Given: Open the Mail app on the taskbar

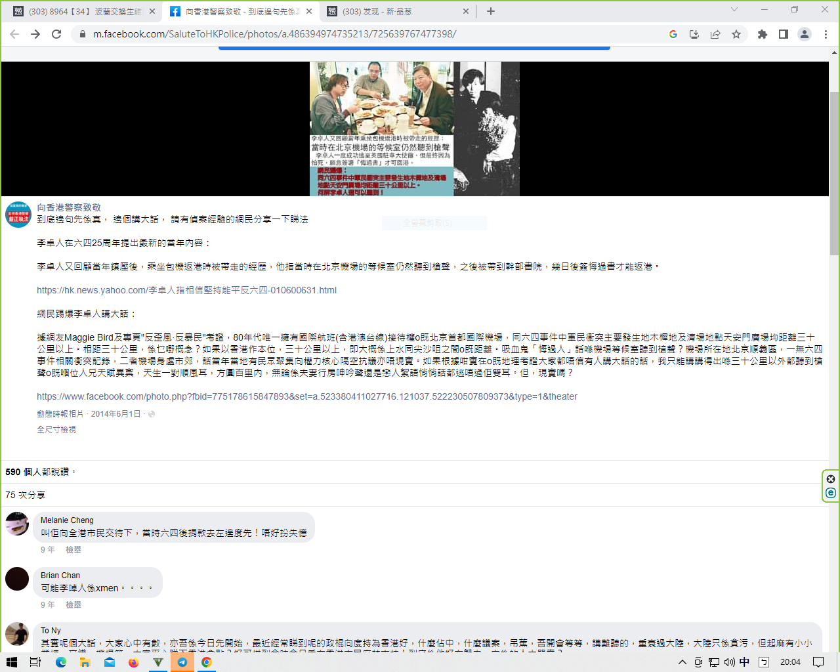Looking at the screenshot, I should [x=110, y=662].
